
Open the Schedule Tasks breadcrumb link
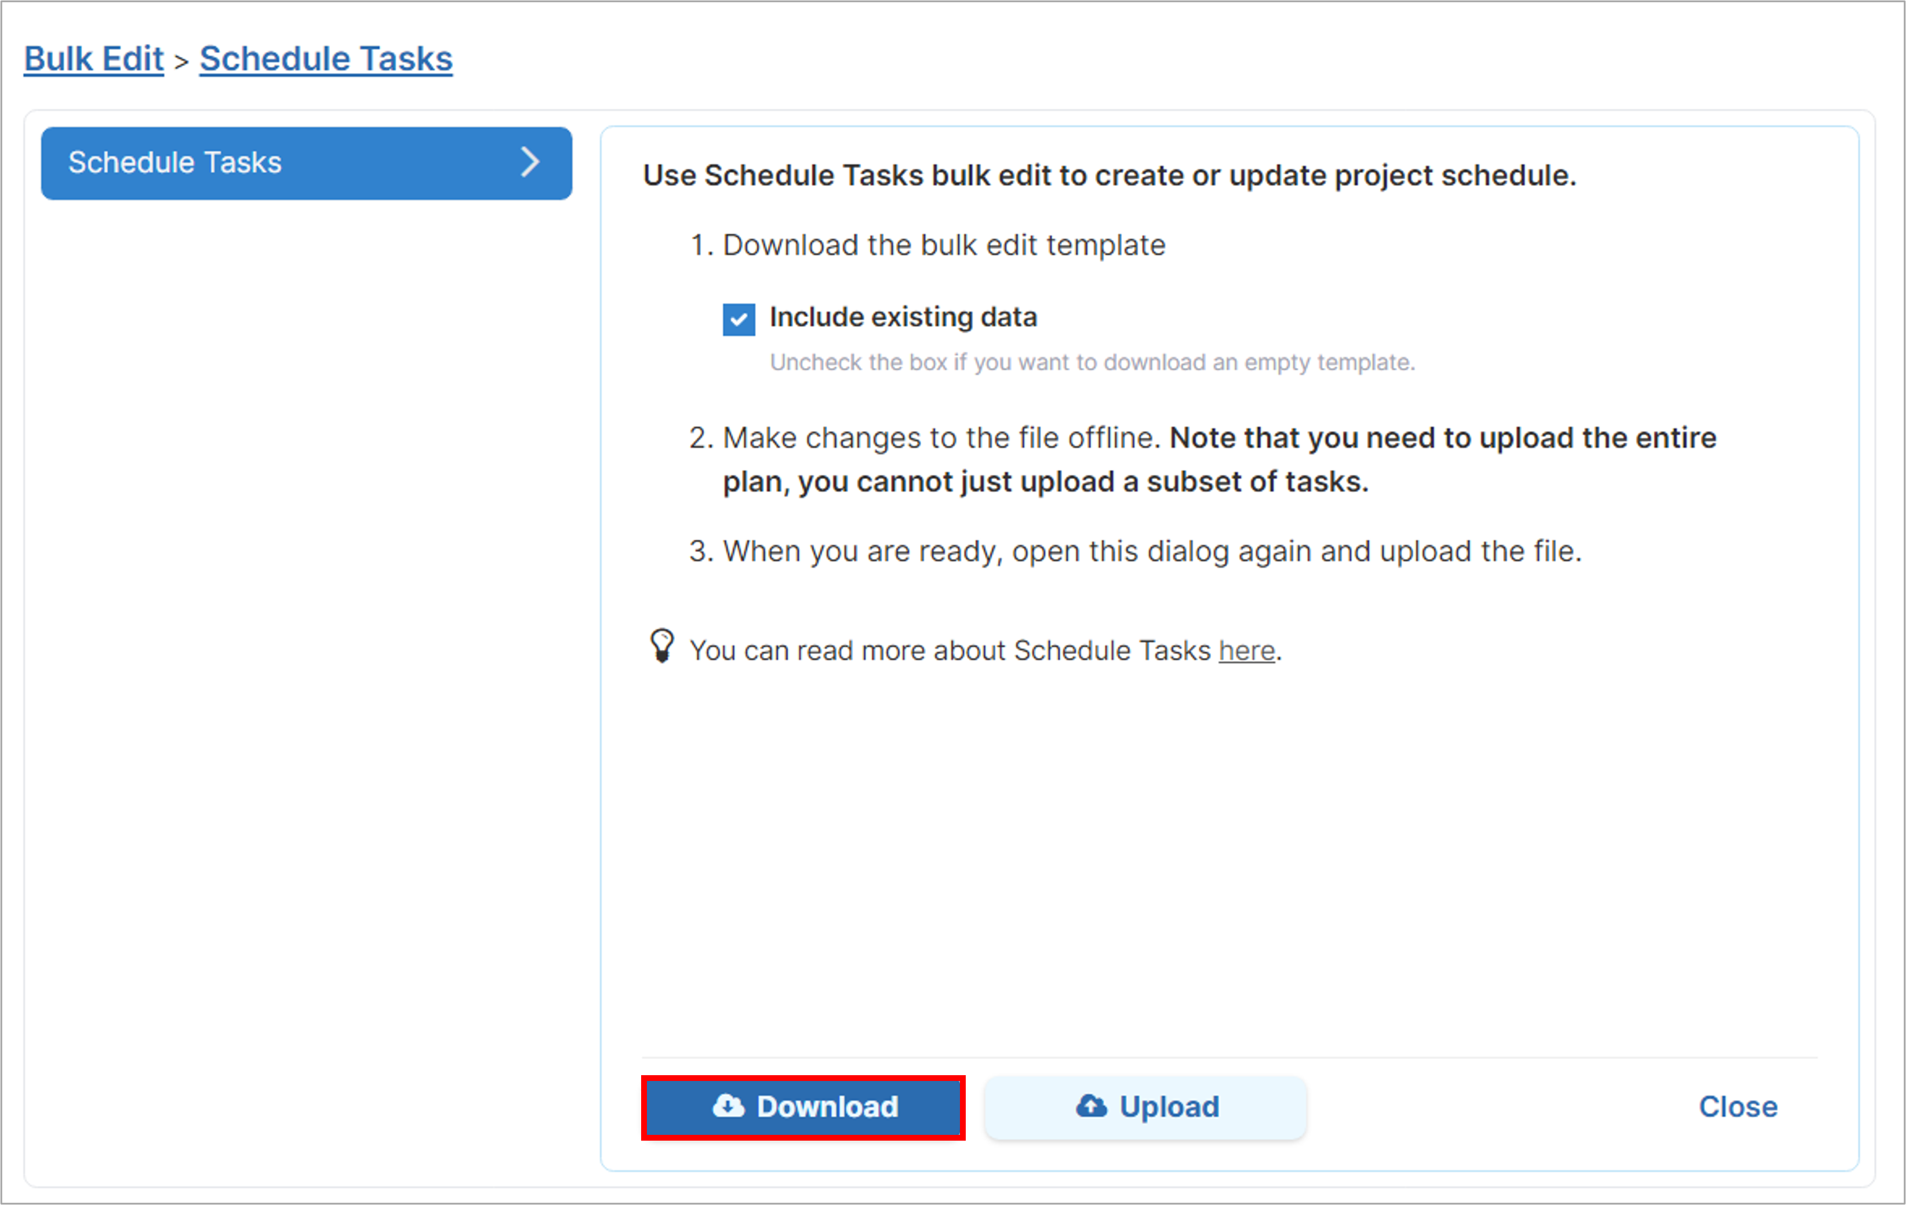pyautogui.click(x=326, y=59)
